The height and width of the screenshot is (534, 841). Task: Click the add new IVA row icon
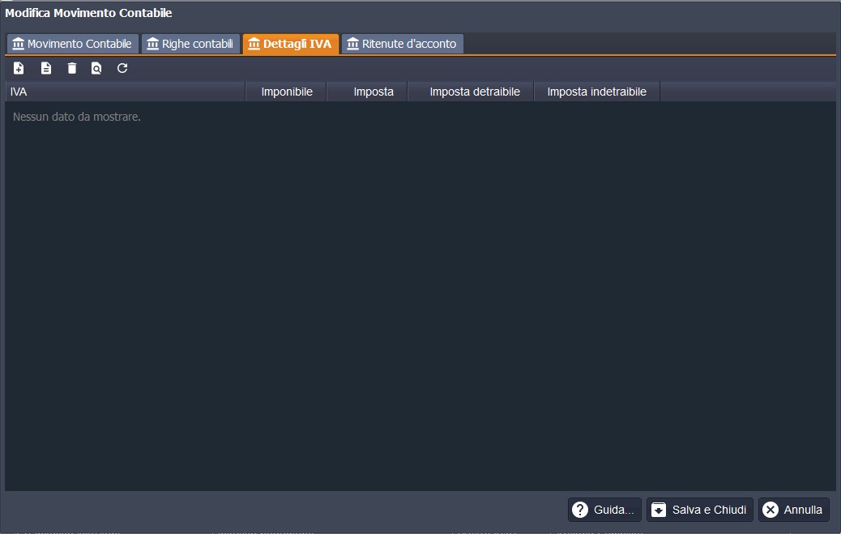coord(19,69)
